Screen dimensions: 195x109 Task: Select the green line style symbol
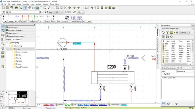pyautogui.click(x=36, y=18)
